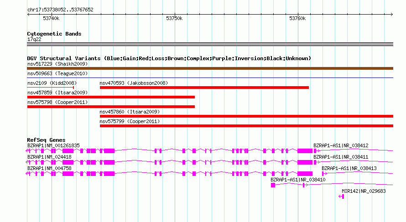Viewport: 406px width, 222px height.
Task: Click the chr17:53738052..53767652 coordinate label
Action: pyautogui.click(x=60, y=10)
